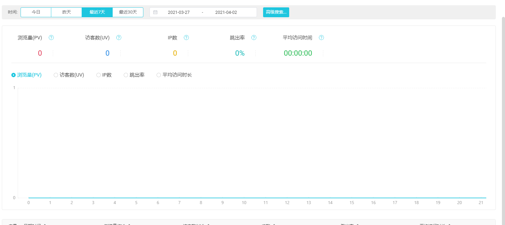
Task: Click x-axis tick label 21 on chart
Action: (481, 203)
